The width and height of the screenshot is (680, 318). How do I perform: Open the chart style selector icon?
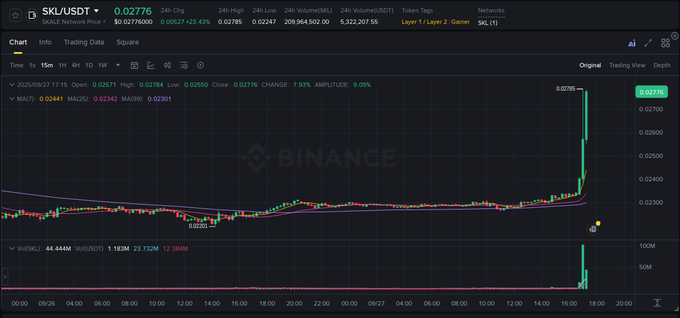pyautogui.click(x=151, y=65)
